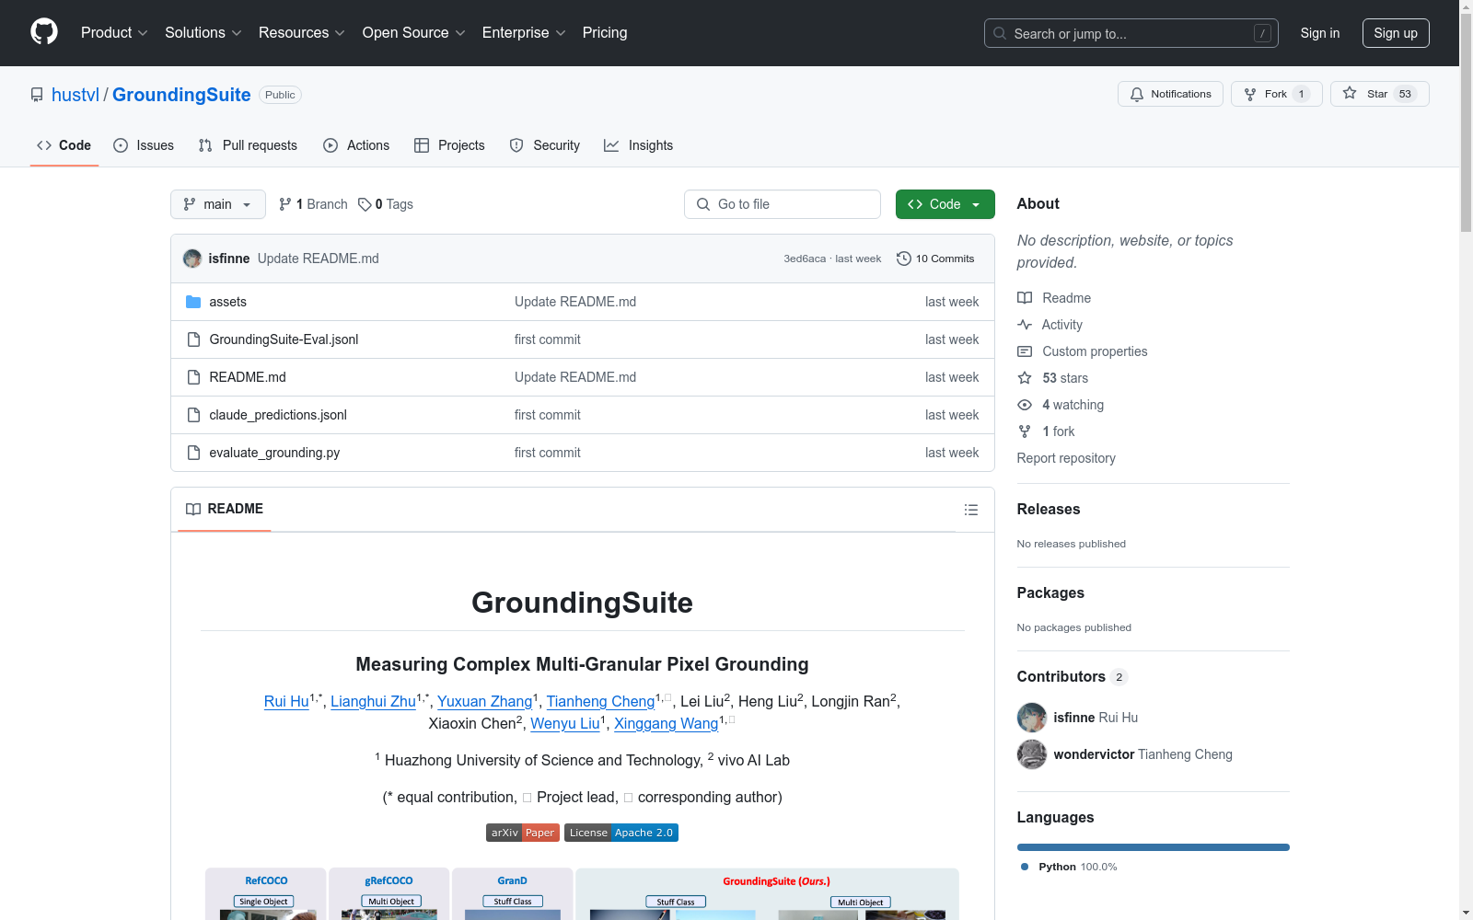Click the bell icon in Notifications
This screenshot has height=920, width=1473.
pyautogui.click(x=1137, y=94)
